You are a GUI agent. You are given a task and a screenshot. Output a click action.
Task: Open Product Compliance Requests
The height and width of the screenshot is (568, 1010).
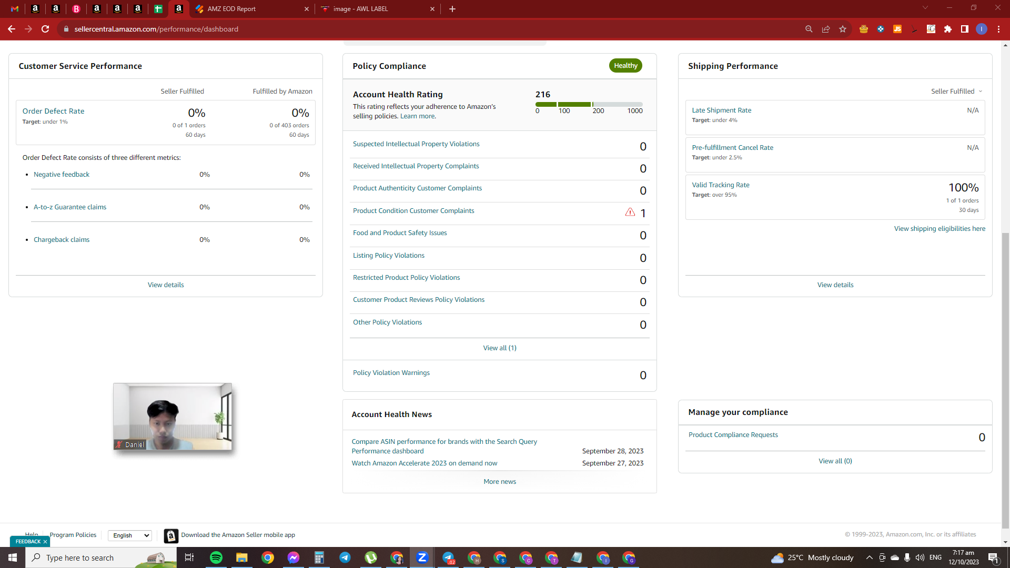click(733, 435)
